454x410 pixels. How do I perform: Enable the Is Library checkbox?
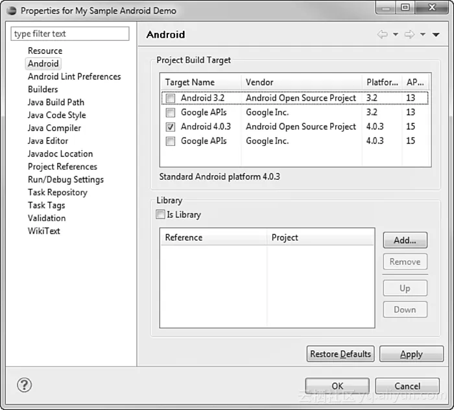160,214
